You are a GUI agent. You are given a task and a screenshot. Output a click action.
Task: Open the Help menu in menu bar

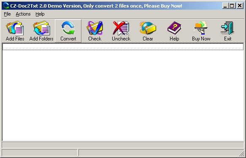[40, 14]
